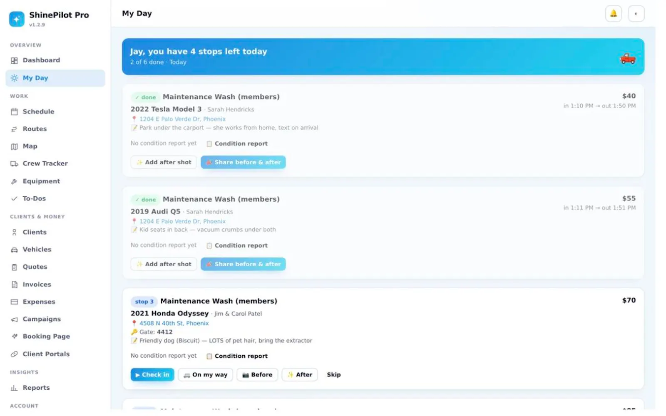Viewport: 666px width, 416px height.
Task: Click the Routes icon in the sidebar
Action: pos(14,129)
